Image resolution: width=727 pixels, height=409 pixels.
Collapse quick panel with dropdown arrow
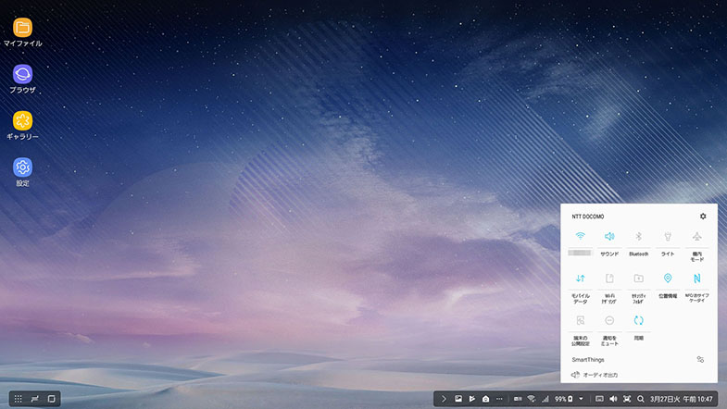point(581,399)
